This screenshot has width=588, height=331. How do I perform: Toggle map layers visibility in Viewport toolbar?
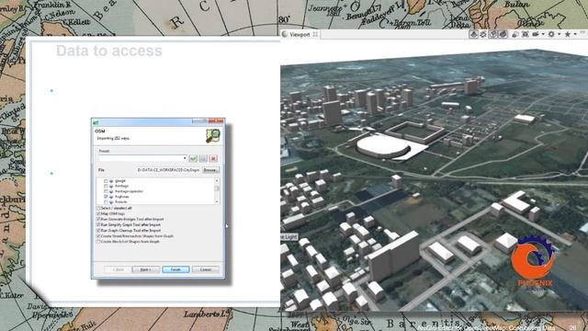pyautogui.click(x=474, y=34)
